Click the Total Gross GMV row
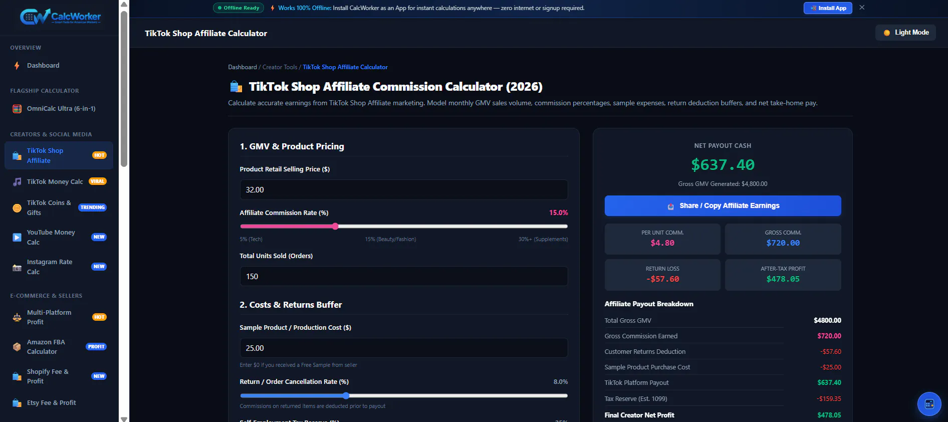948x422 pixels. [723, 321]
